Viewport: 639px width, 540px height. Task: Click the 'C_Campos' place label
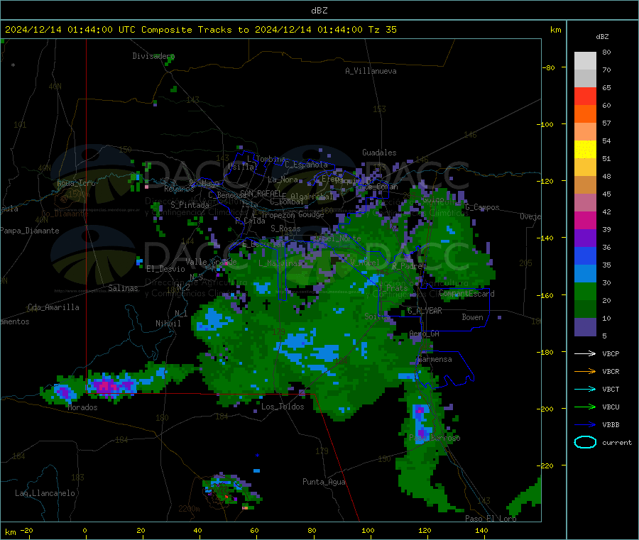click(482, 207)
